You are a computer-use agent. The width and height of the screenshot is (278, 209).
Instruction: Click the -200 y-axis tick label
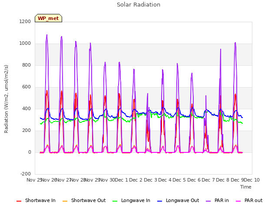tap(26, 174)
